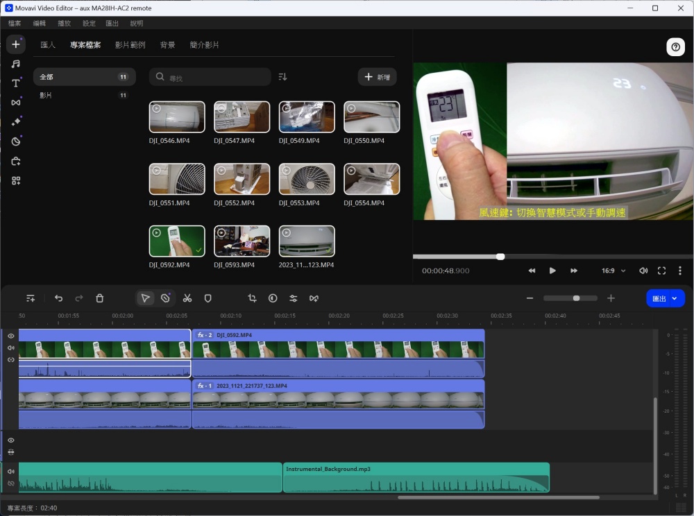The image size is (694, 516).
Task: Open the Titles text tool in sidebar
Action: (x=15, y=83)
